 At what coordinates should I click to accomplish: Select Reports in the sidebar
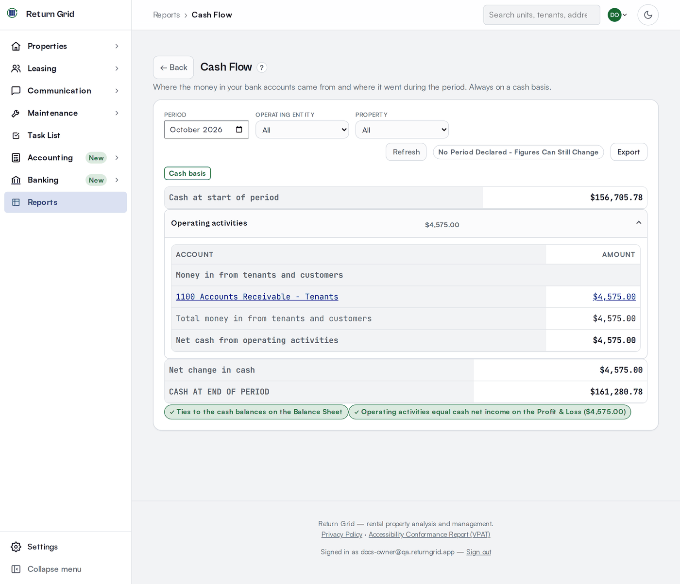coord(66,202)
